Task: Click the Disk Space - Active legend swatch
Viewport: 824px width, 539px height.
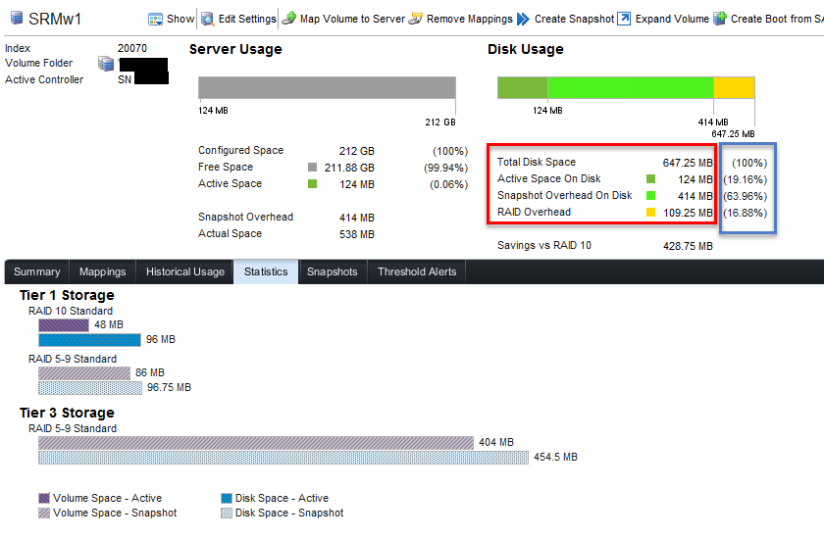Action: coord(228,498)
